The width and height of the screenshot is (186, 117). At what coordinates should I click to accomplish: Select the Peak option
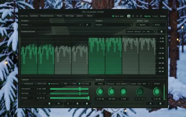pos(73,84)
